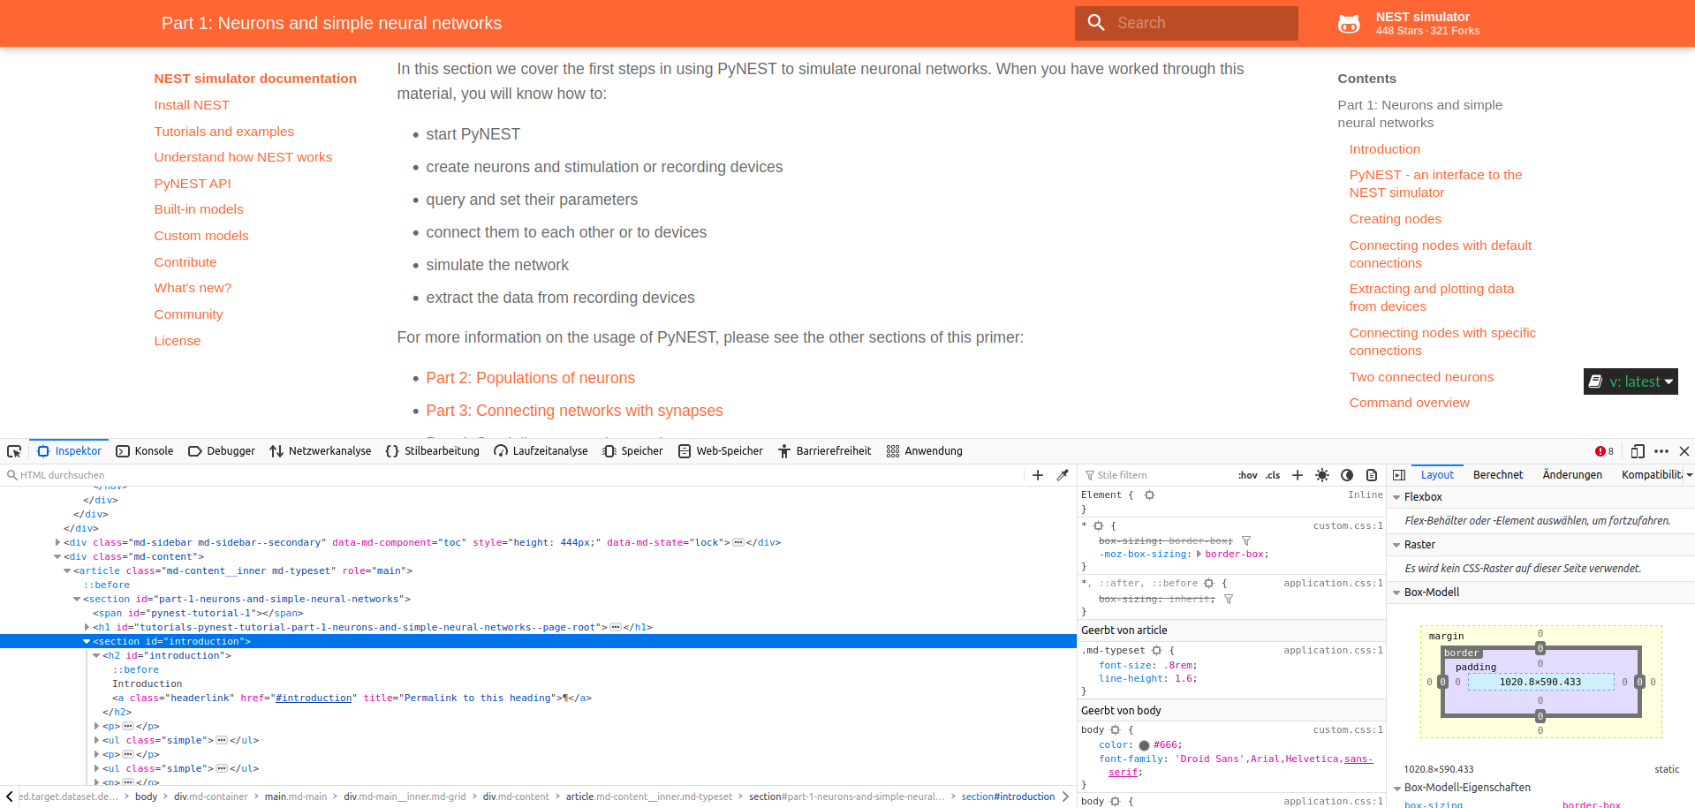Toggle the :hov pseudo-class panel
Screen dimensions: 1695x808
coord(1247,474)
